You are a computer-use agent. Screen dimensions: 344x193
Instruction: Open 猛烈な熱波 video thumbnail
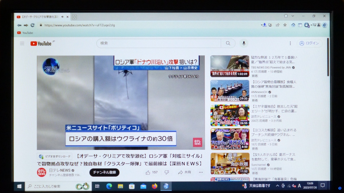[x=230, y=66]
